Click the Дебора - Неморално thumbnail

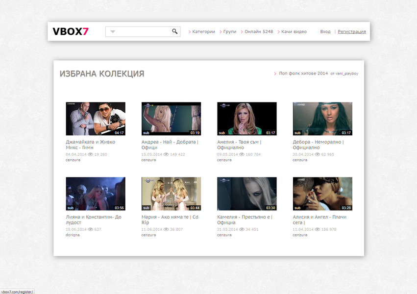tap(322, 118)
